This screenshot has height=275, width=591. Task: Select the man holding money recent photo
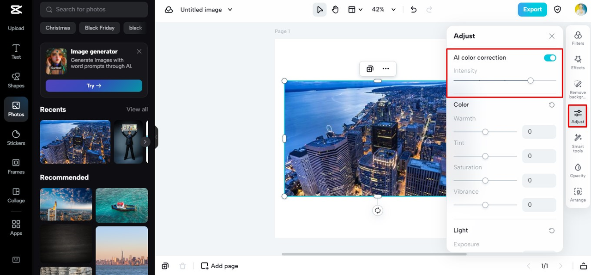tap(128, 142)
